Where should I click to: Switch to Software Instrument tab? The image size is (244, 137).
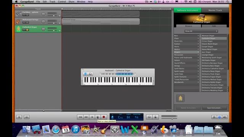188,10
